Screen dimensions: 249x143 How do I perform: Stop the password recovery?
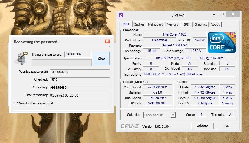101,59
